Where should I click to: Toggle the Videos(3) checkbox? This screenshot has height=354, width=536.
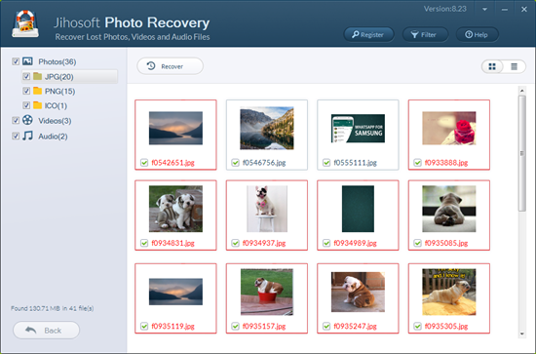[x=16, y=120]
